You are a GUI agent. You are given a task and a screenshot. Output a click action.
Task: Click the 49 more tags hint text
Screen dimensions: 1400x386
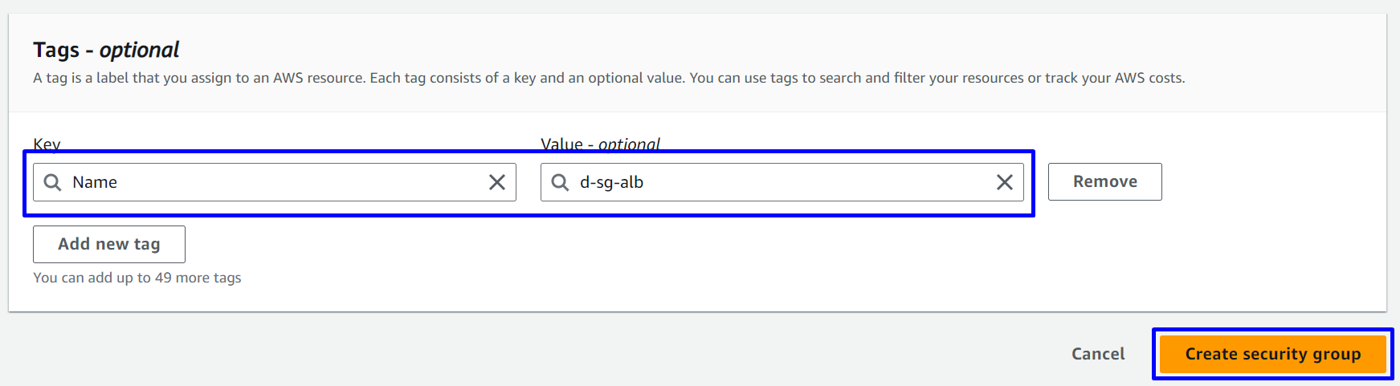click(x=137, y=278)
